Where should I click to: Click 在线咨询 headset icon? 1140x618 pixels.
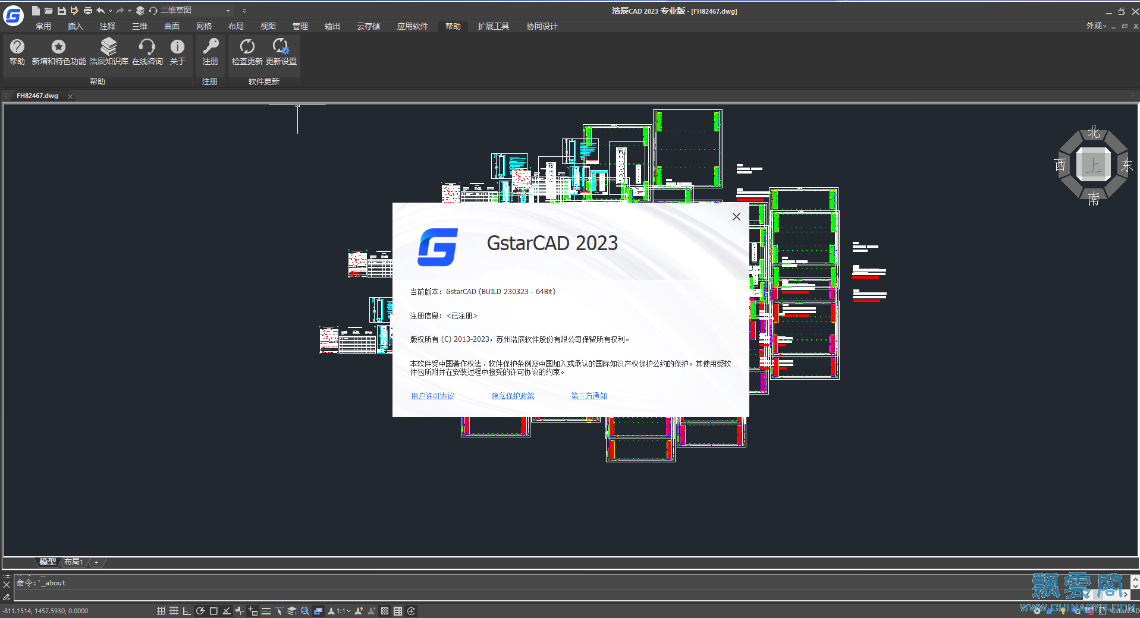tap(147, 46)
